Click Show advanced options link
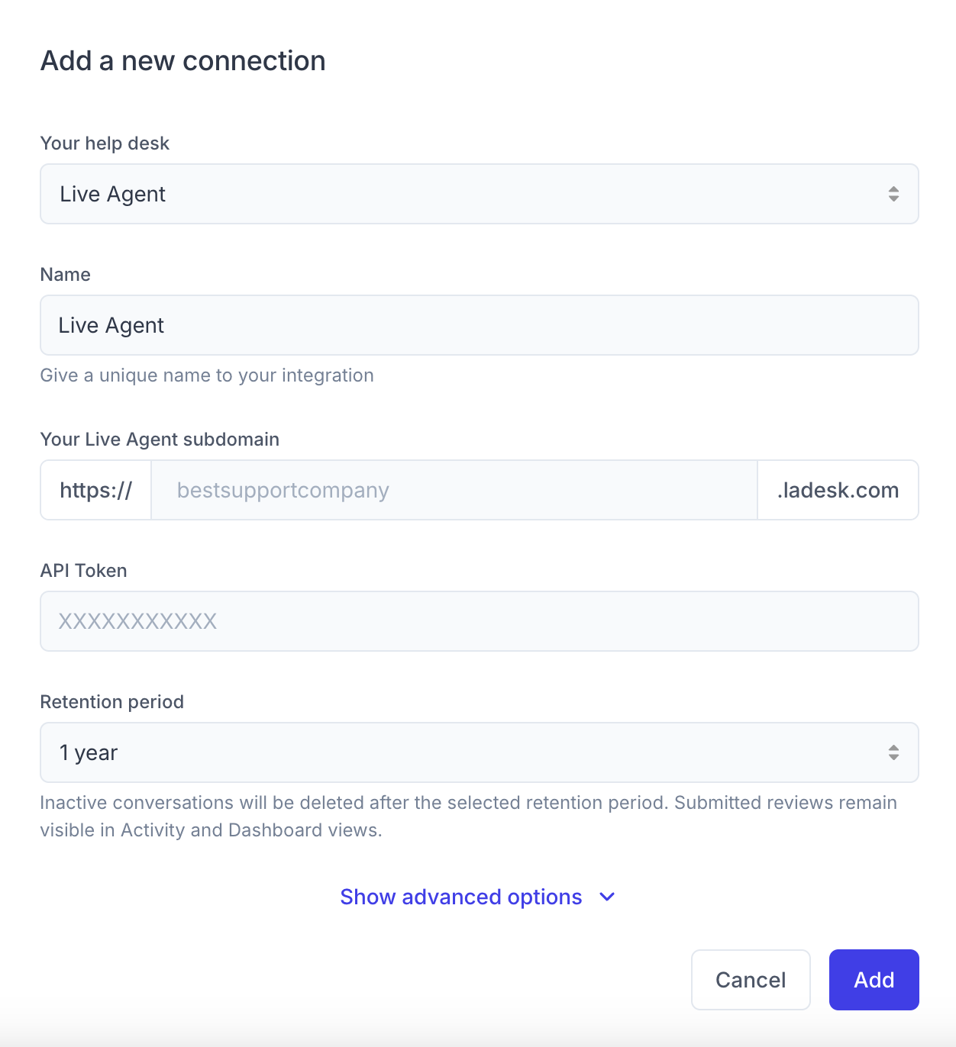956x1047 pixels. pyautogui.click(x=460, y=897)
